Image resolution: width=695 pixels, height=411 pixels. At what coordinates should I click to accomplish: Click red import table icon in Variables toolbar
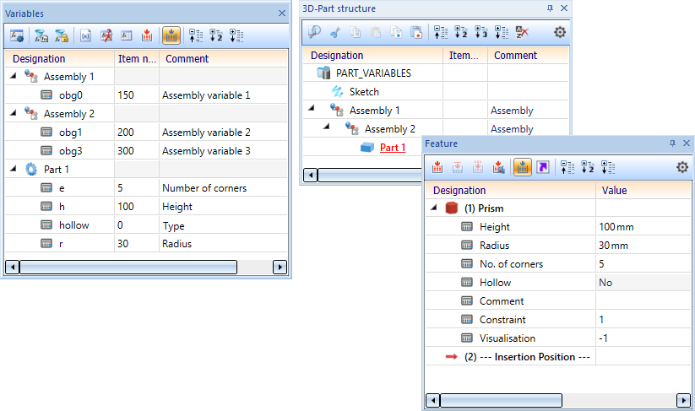pos(147,35)
